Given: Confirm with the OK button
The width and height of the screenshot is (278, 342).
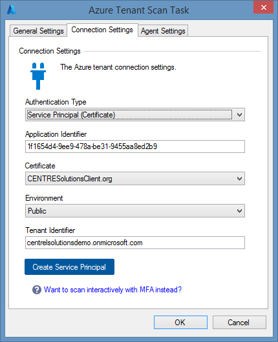Looking at the screenshot, I should 180,323.
